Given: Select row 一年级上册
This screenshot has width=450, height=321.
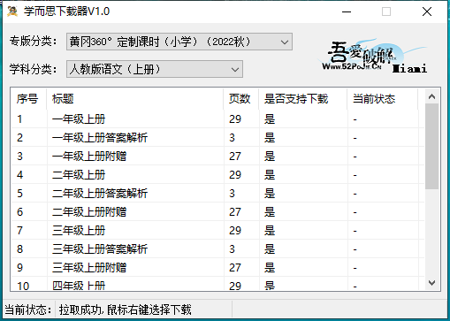Looking at the screenshot, I should [217, 119].
